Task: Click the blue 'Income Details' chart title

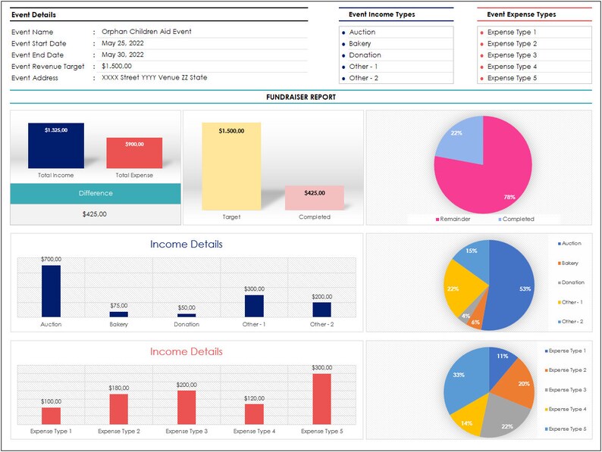Action: click(187, 245)
